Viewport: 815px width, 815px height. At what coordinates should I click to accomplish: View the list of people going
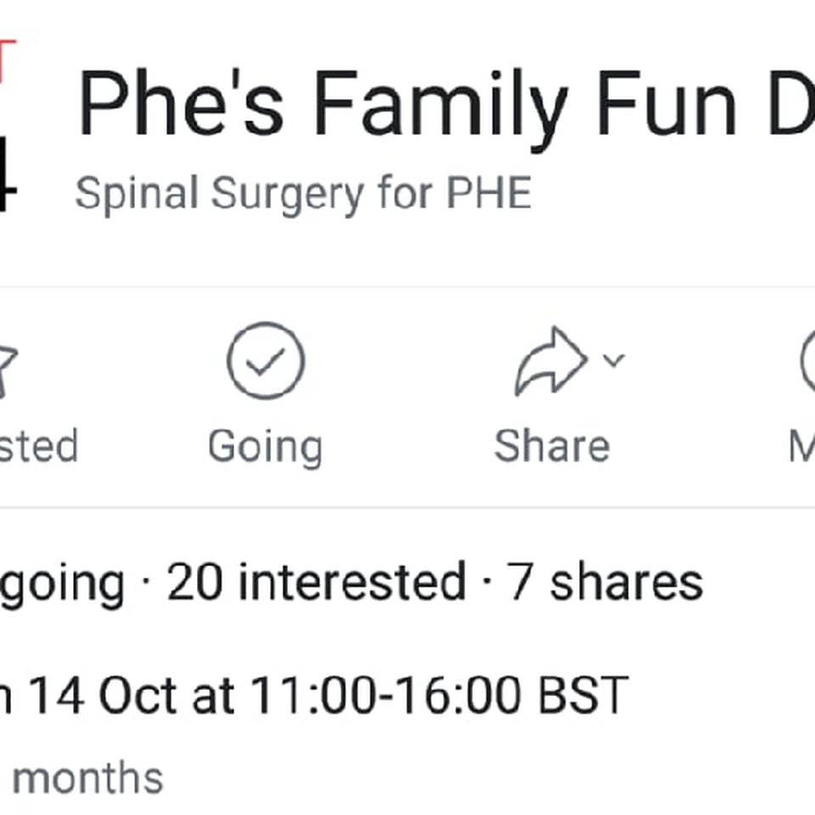coord(62,582)
